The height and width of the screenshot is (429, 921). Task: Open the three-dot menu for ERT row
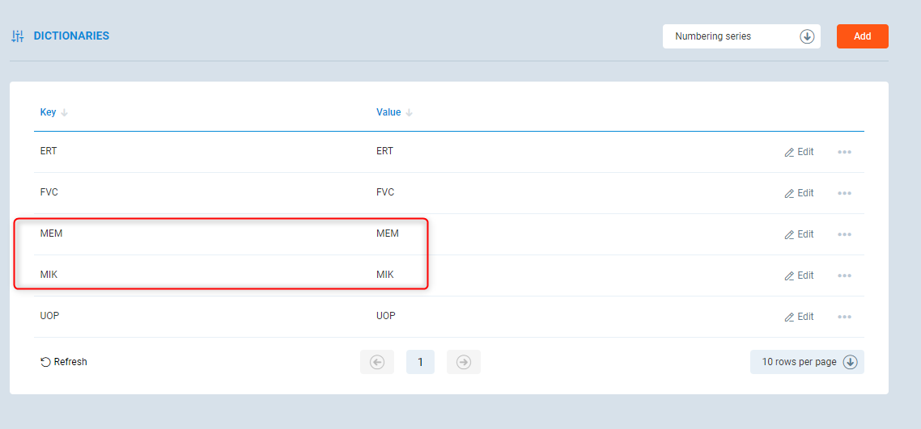coord(844,152)
